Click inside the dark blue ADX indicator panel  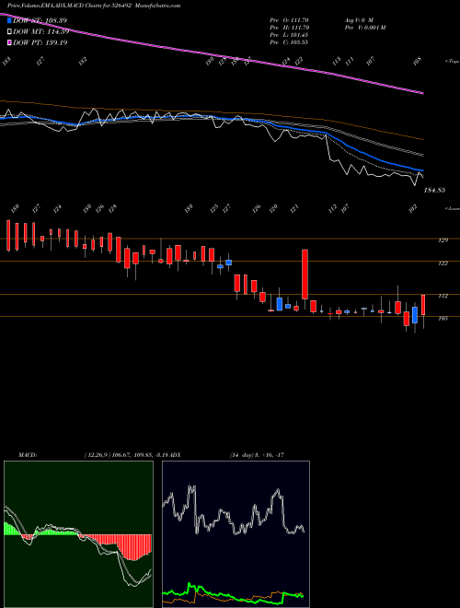pos(236,534)
